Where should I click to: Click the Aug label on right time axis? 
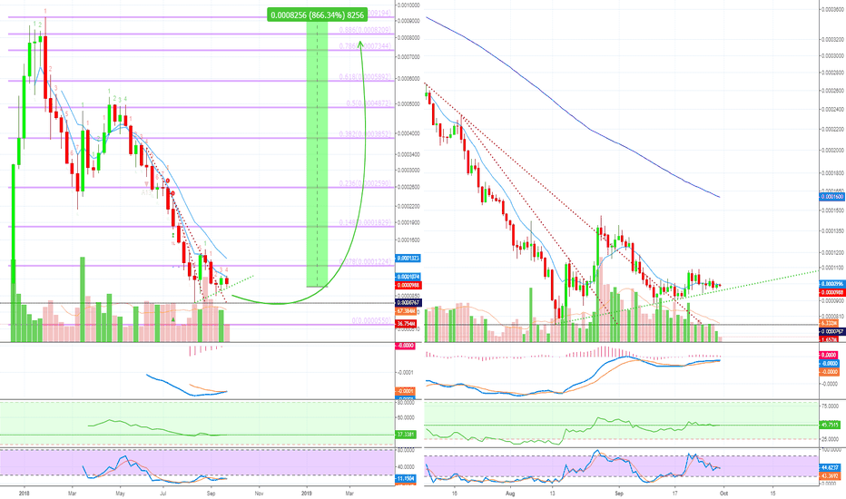point(510,494)
